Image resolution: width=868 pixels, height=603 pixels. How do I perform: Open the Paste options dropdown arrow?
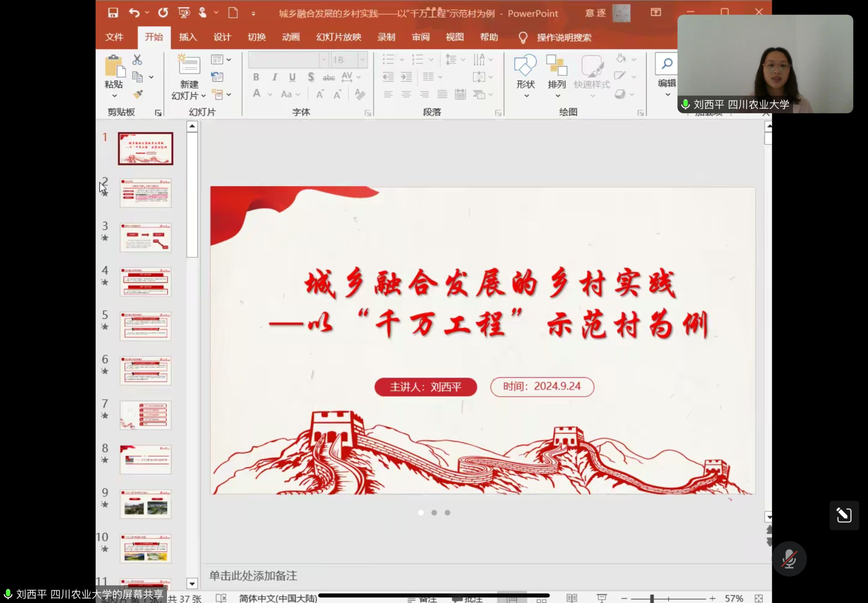point(114,96)
